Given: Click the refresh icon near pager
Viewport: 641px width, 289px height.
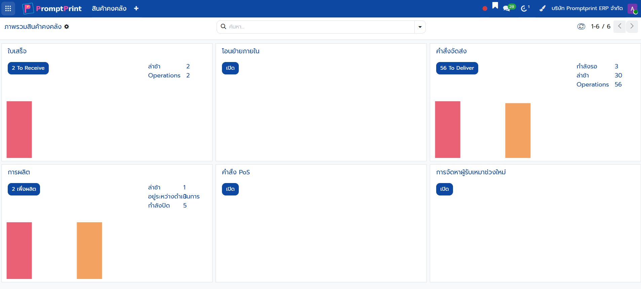Looking at the screenshot, I should pyautogui.click(x=581, y=26).
